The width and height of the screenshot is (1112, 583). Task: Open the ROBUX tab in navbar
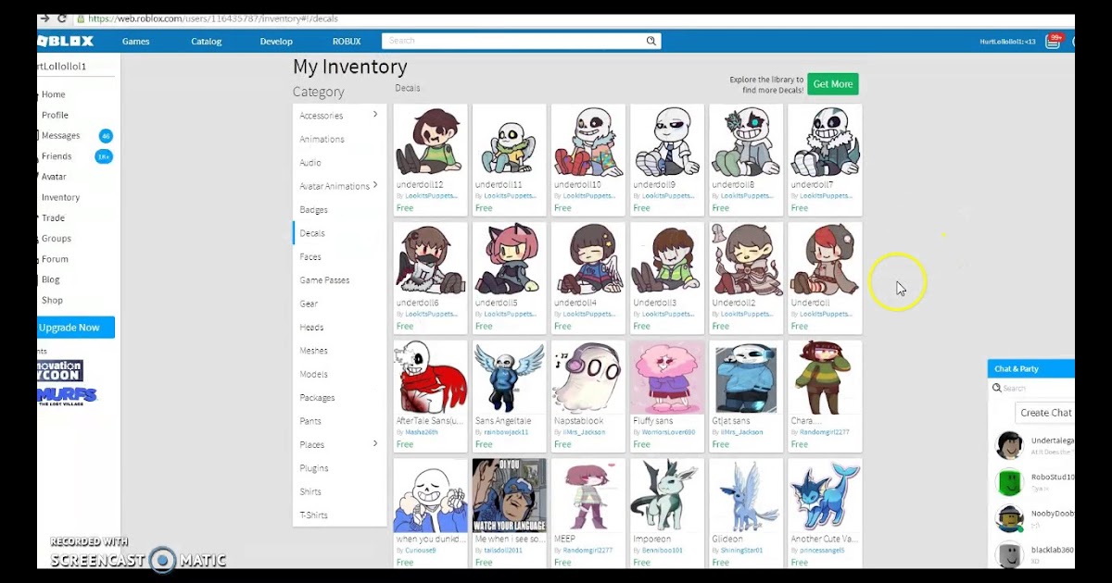tap(347, 41)
